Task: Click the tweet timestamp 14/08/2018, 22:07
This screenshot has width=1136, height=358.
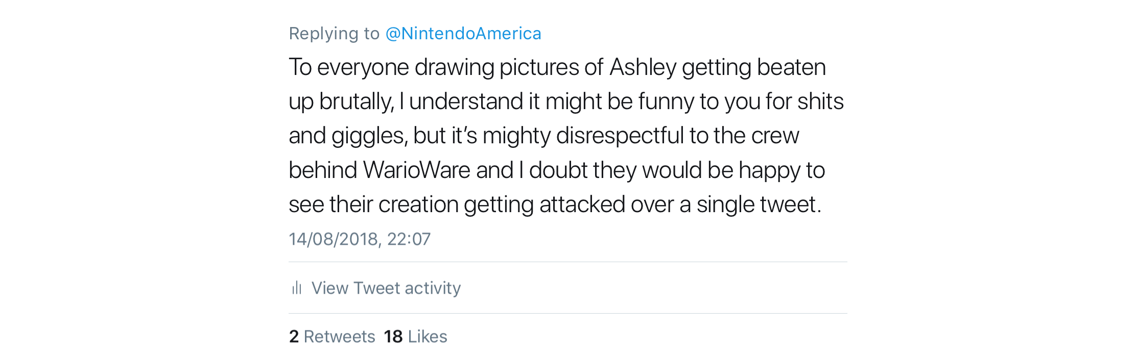Action: click(x=360, y=239)
